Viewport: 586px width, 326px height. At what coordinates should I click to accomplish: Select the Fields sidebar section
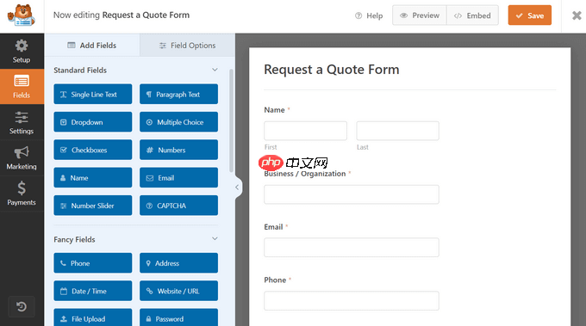(x=22, y=87)
